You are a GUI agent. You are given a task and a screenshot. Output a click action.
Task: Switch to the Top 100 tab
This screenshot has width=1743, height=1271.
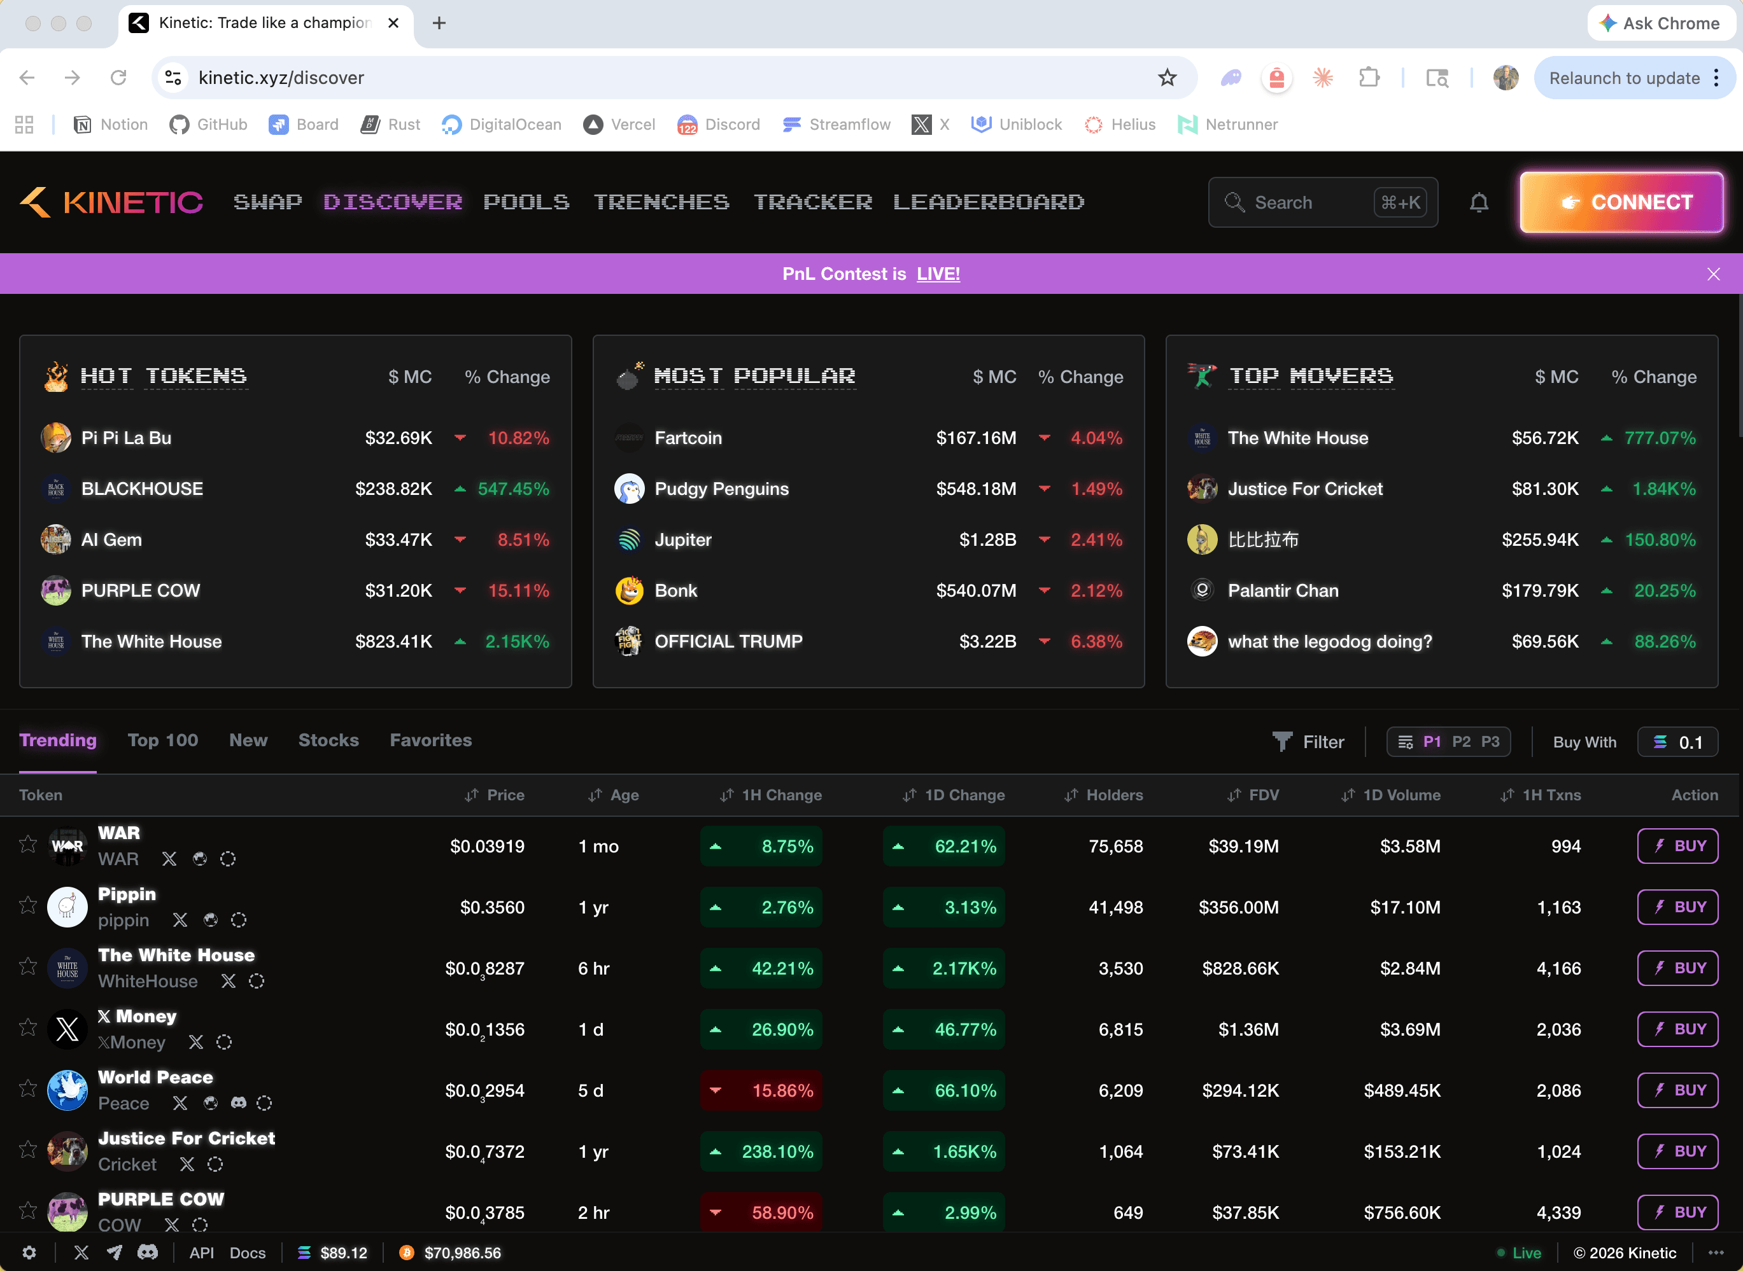point(163,740)
